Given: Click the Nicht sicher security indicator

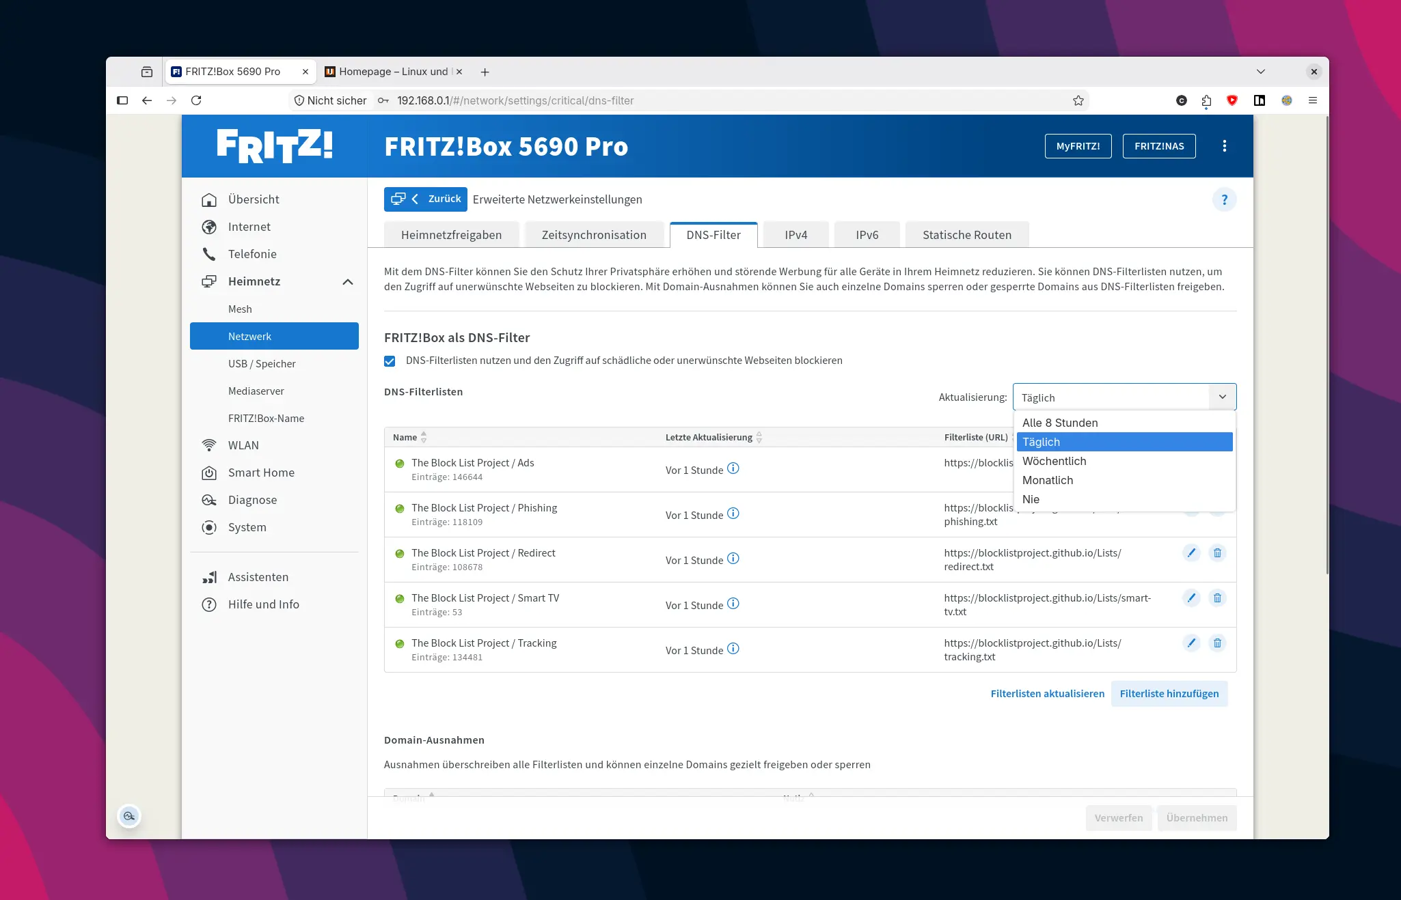Looking at the screenshot, I should [x=330, y=100].
